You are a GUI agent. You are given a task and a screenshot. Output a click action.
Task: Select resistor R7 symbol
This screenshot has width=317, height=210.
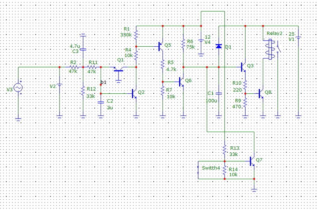pyautogui.click(x=163, y=91)
